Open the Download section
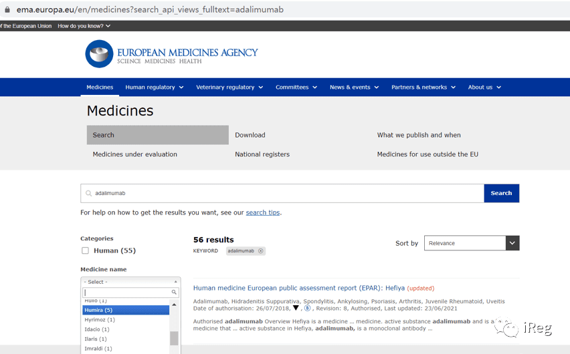Image resolution: width=570 pixels, height=354 pixels. click(250, 135)
